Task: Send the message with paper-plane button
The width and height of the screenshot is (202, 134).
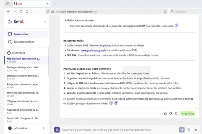Action: pos(182,130)
